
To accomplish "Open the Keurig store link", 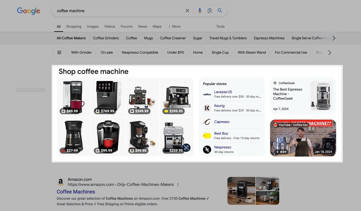I will click(x=219, y=106).
